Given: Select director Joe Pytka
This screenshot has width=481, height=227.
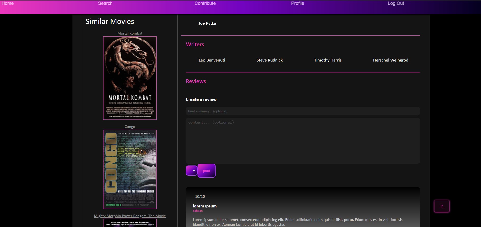Looking at the screenshot, I should pyautogui.click(x=207, y=23).
